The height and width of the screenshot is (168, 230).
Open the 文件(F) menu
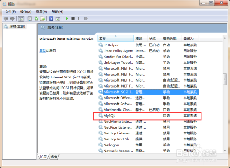click(10, 12)
